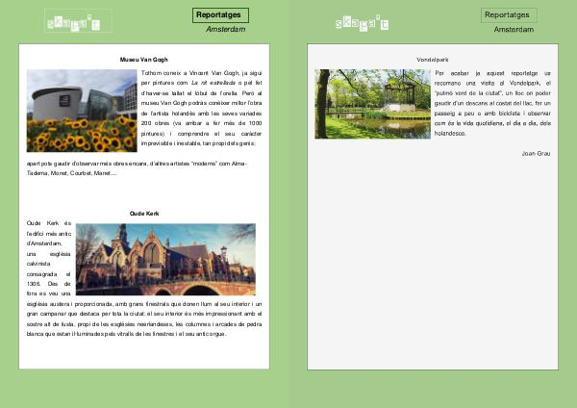This screenshot has width=577, height=408.
Task: Click the Museu Van Gogh heading
Action: 143,60
